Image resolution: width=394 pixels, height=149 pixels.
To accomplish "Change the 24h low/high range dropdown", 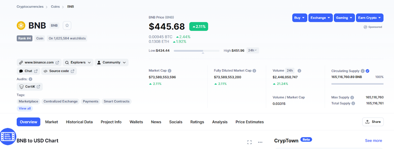I will [253, 50].
